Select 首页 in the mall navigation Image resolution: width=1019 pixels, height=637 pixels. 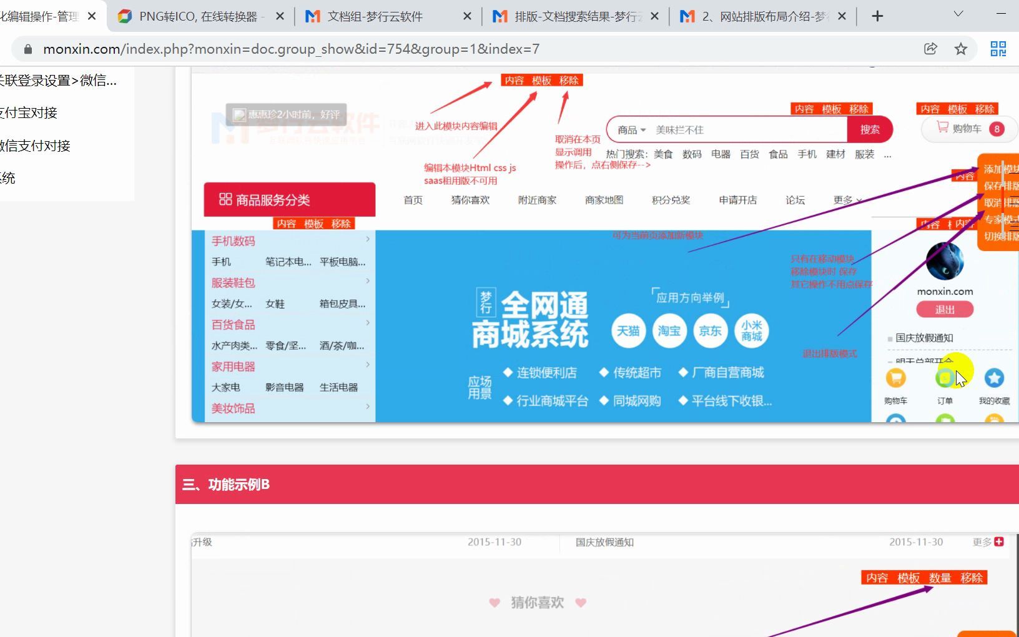(x=413, y=200)
